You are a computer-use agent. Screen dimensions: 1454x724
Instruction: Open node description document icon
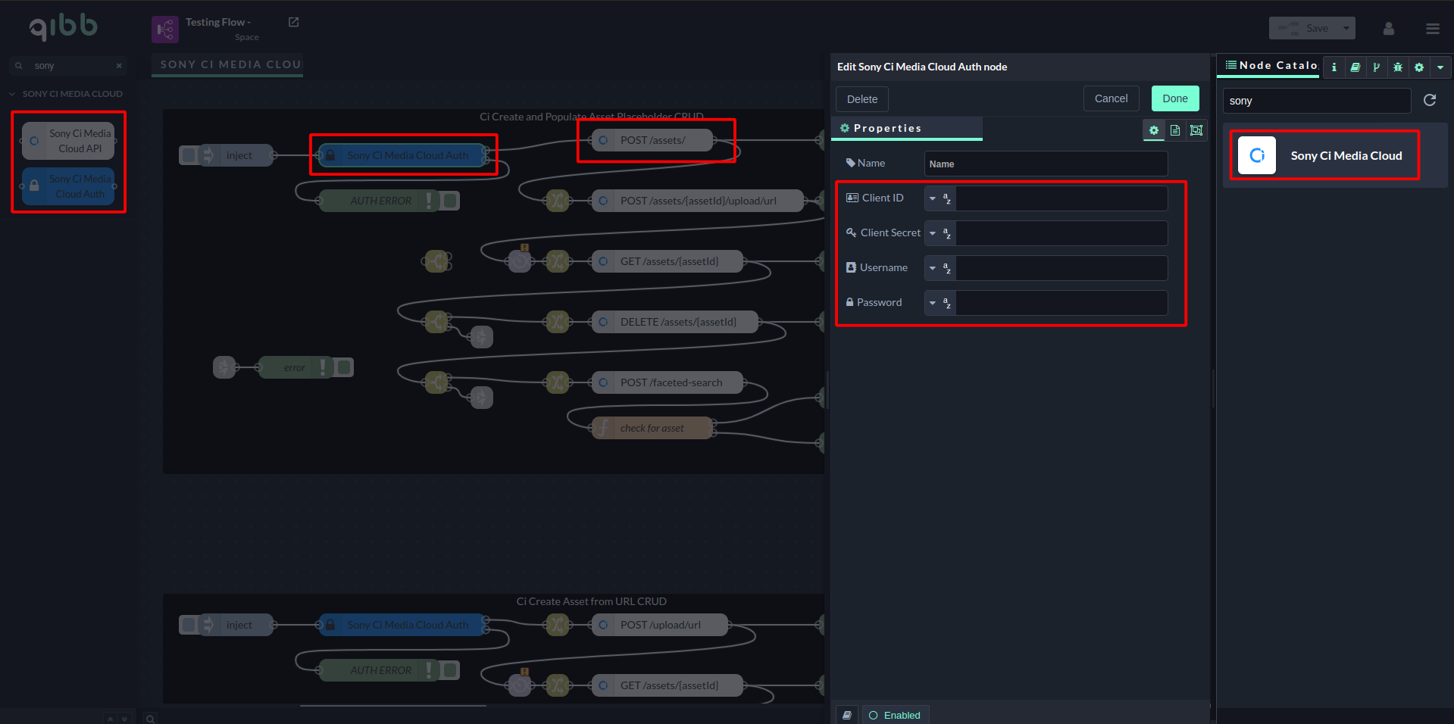point(1175,130)
